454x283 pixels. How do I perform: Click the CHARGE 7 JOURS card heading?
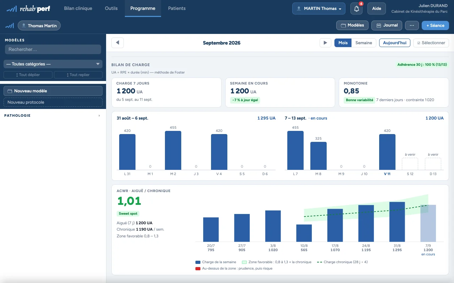tap(133, 83)
